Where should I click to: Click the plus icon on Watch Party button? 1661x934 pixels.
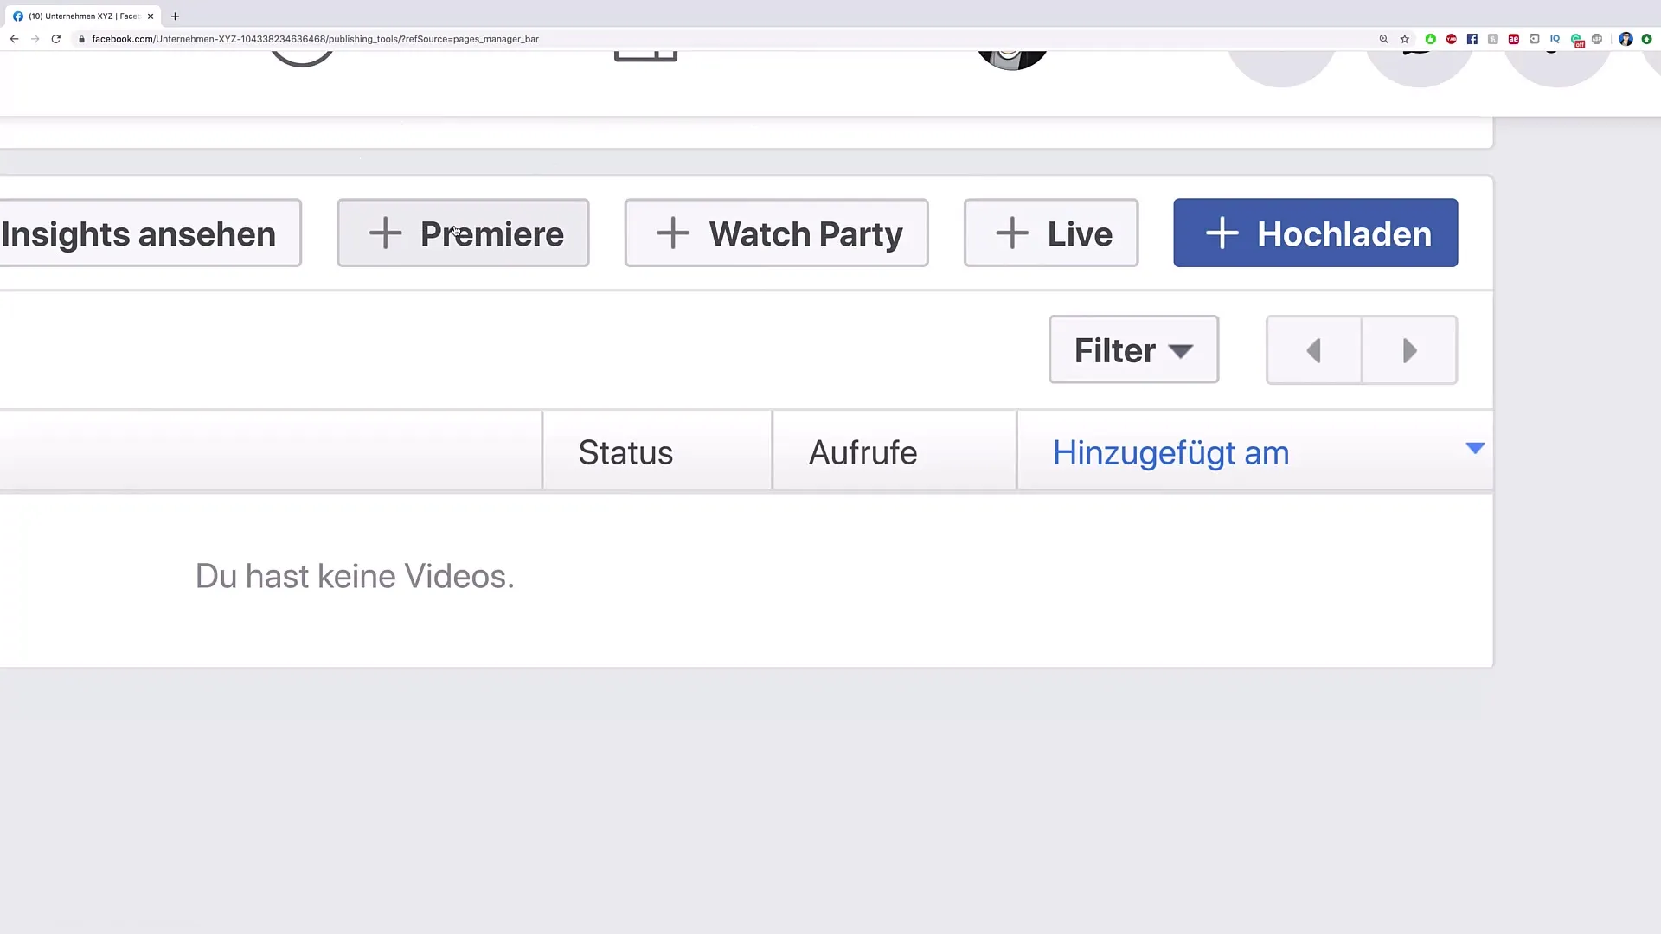click(x=672, y=233)
